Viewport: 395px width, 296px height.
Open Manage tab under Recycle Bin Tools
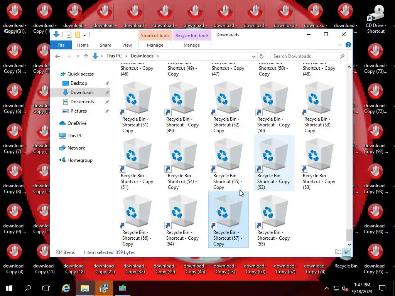click(x=192, y=45)
